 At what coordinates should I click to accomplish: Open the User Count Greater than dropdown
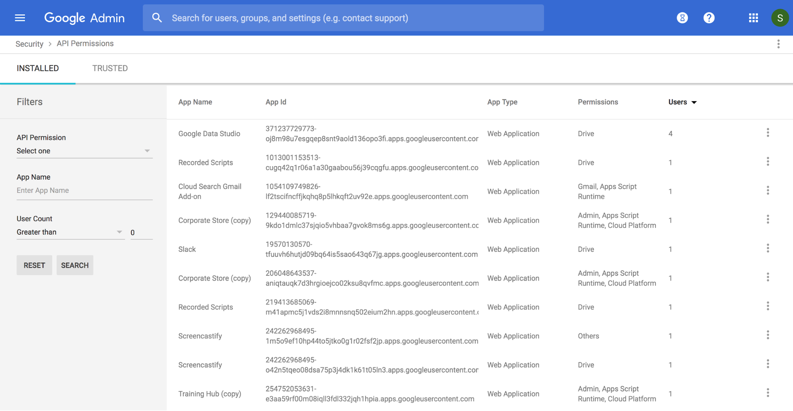tap(70, 232)
